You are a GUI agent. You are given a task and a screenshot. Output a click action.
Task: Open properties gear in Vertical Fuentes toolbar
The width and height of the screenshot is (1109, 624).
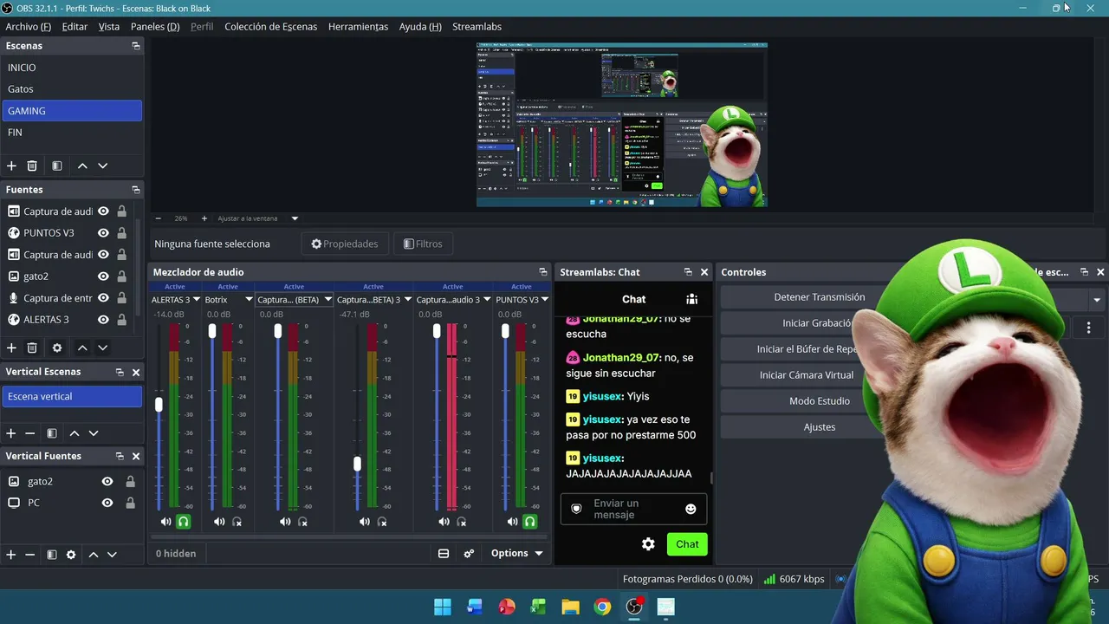(x=71, y=554)
